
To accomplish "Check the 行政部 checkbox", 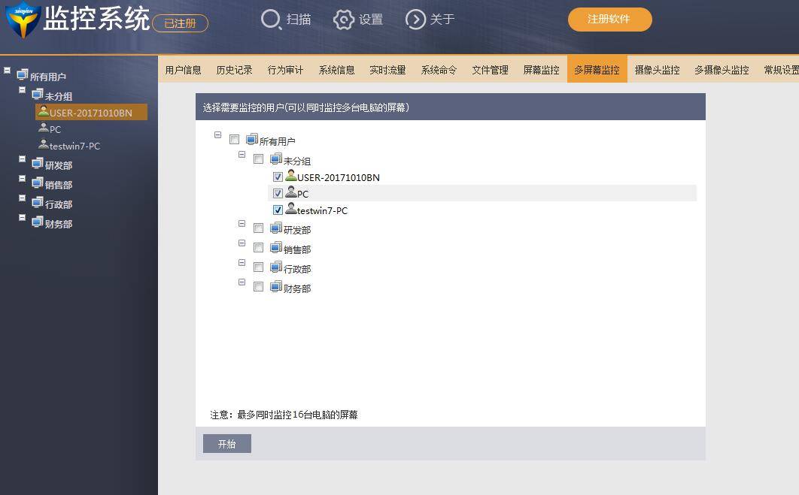I will coord(258,267).
